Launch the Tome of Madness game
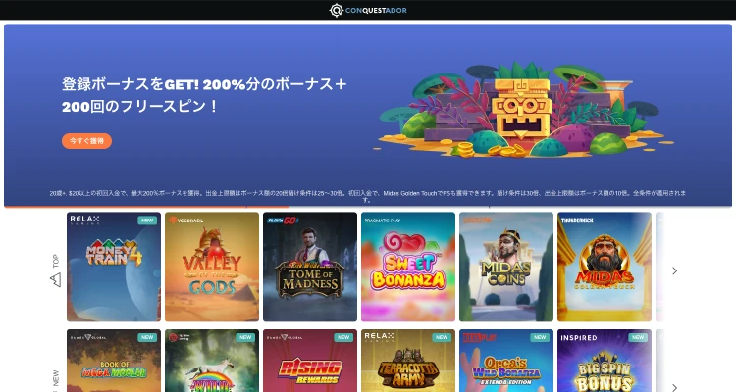 pyautogui.click(x=310, y=267)
